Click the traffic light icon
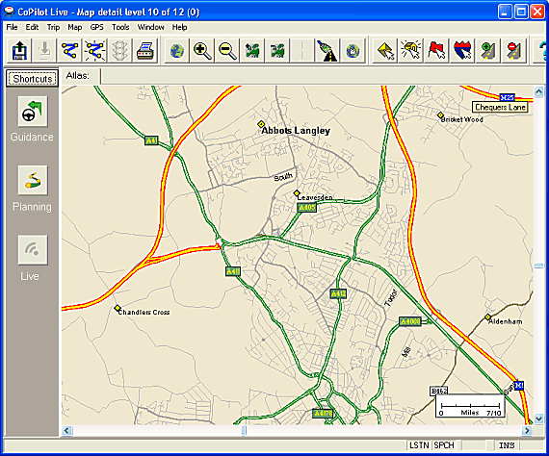 (x=120, y=51)
